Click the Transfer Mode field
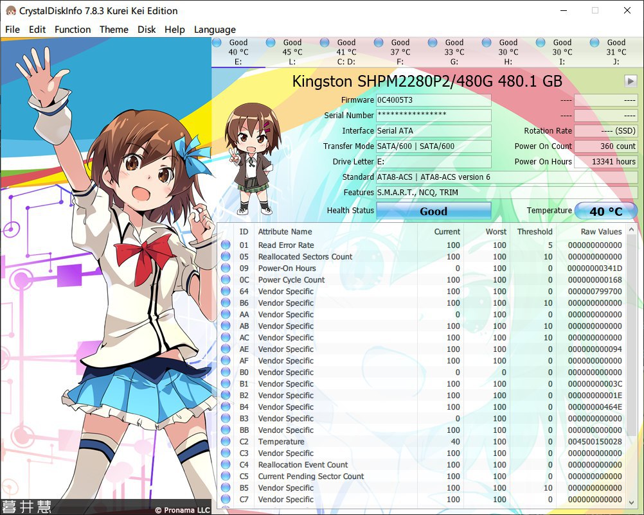644x515 pixels. tap(434, 146)
